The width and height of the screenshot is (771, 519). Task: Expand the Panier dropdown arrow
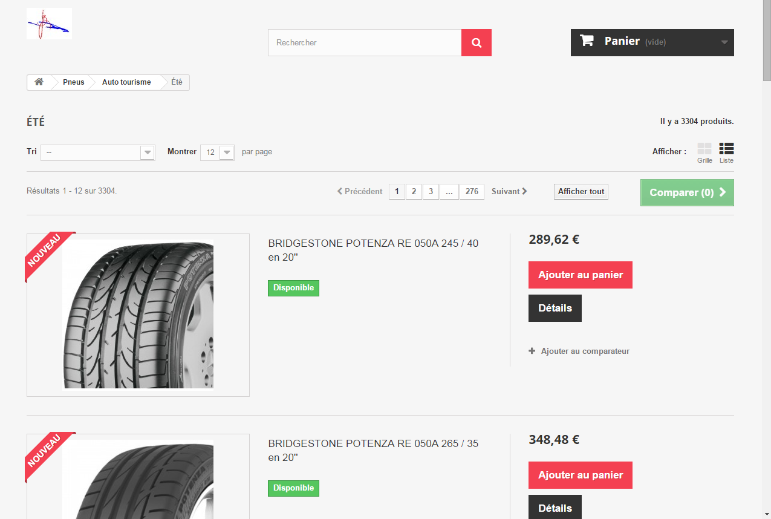pos(724,42)
